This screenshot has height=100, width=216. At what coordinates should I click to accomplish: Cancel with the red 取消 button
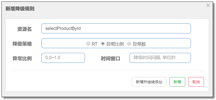tap(196, 82)
